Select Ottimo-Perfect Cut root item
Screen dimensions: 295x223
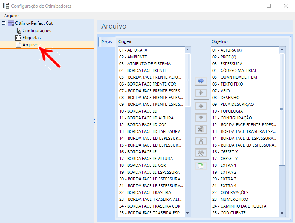(34, 23)
